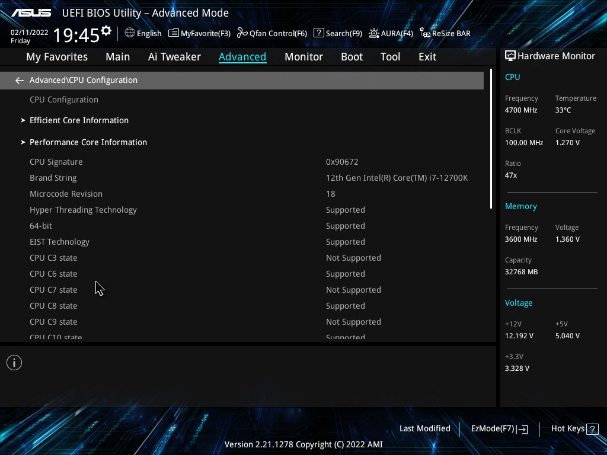
Task: Switch to EzMode(F7)
Action: (x=499, y=429)
